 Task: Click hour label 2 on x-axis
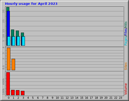click(x=18, y=98)
